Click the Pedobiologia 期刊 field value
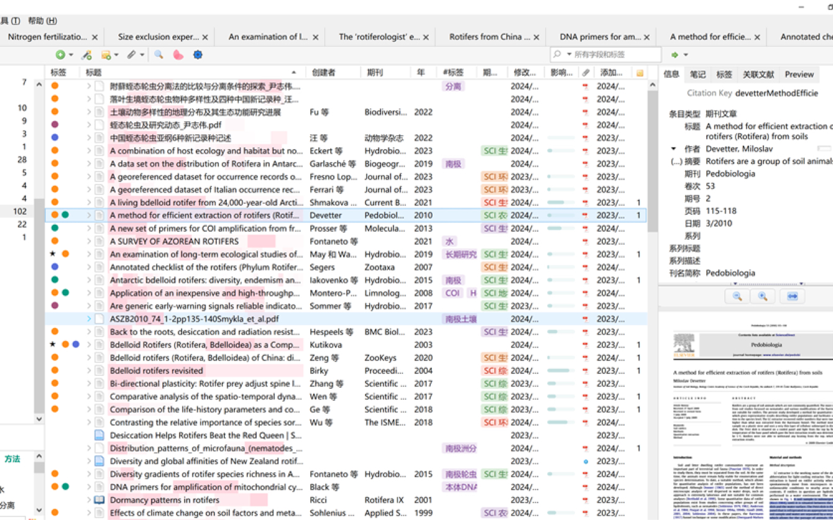The image size is (833, 520). tap(730, 174)
